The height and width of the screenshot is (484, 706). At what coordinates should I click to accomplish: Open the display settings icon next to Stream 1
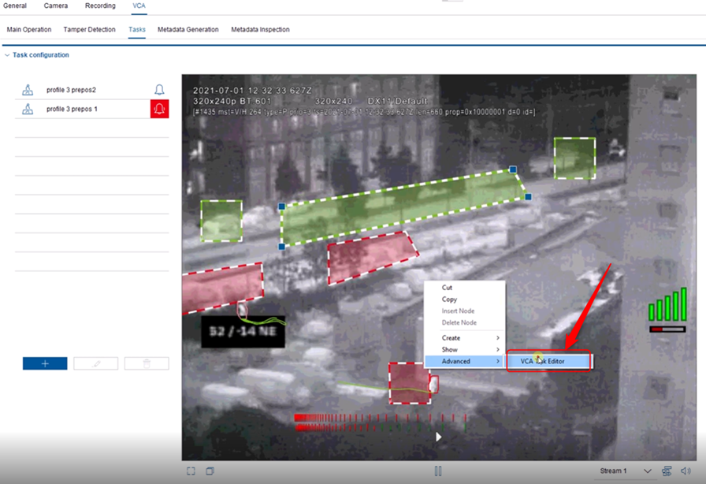pyautogui.click(x=667, y=471)
